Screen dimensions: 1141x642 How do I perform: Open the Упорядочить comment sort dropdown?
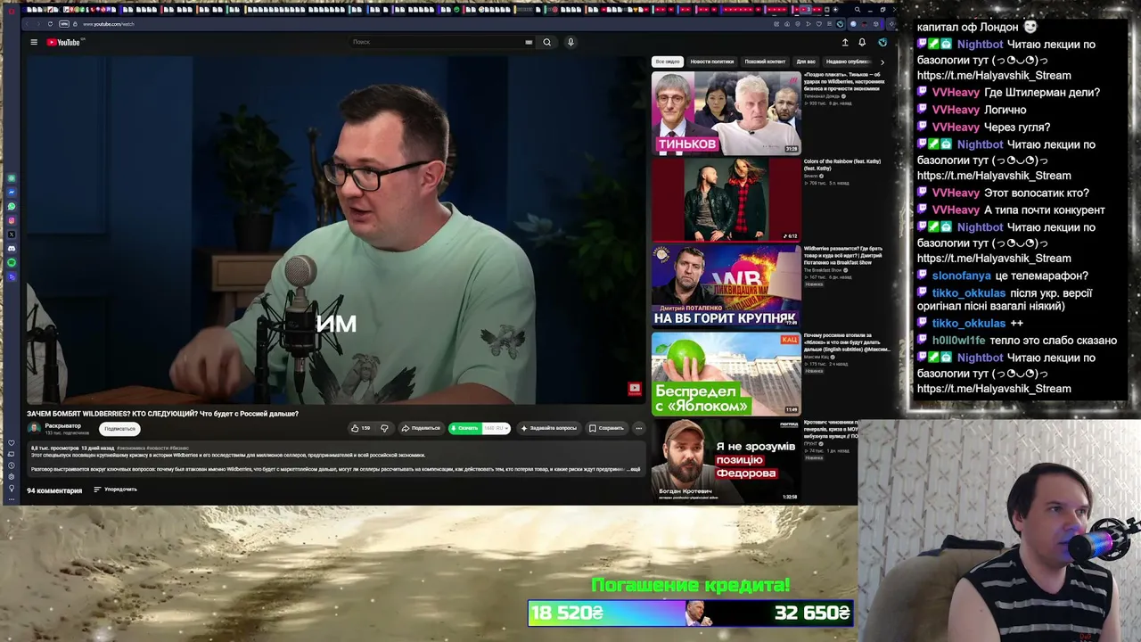tap(116, 490)
